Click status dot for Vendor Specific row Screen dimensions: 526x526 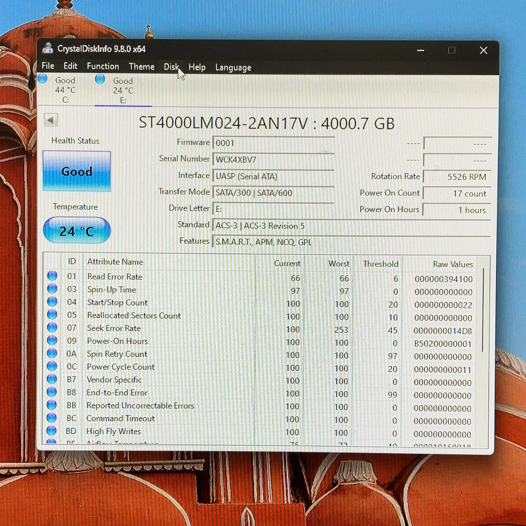click(x=52, y=379)
